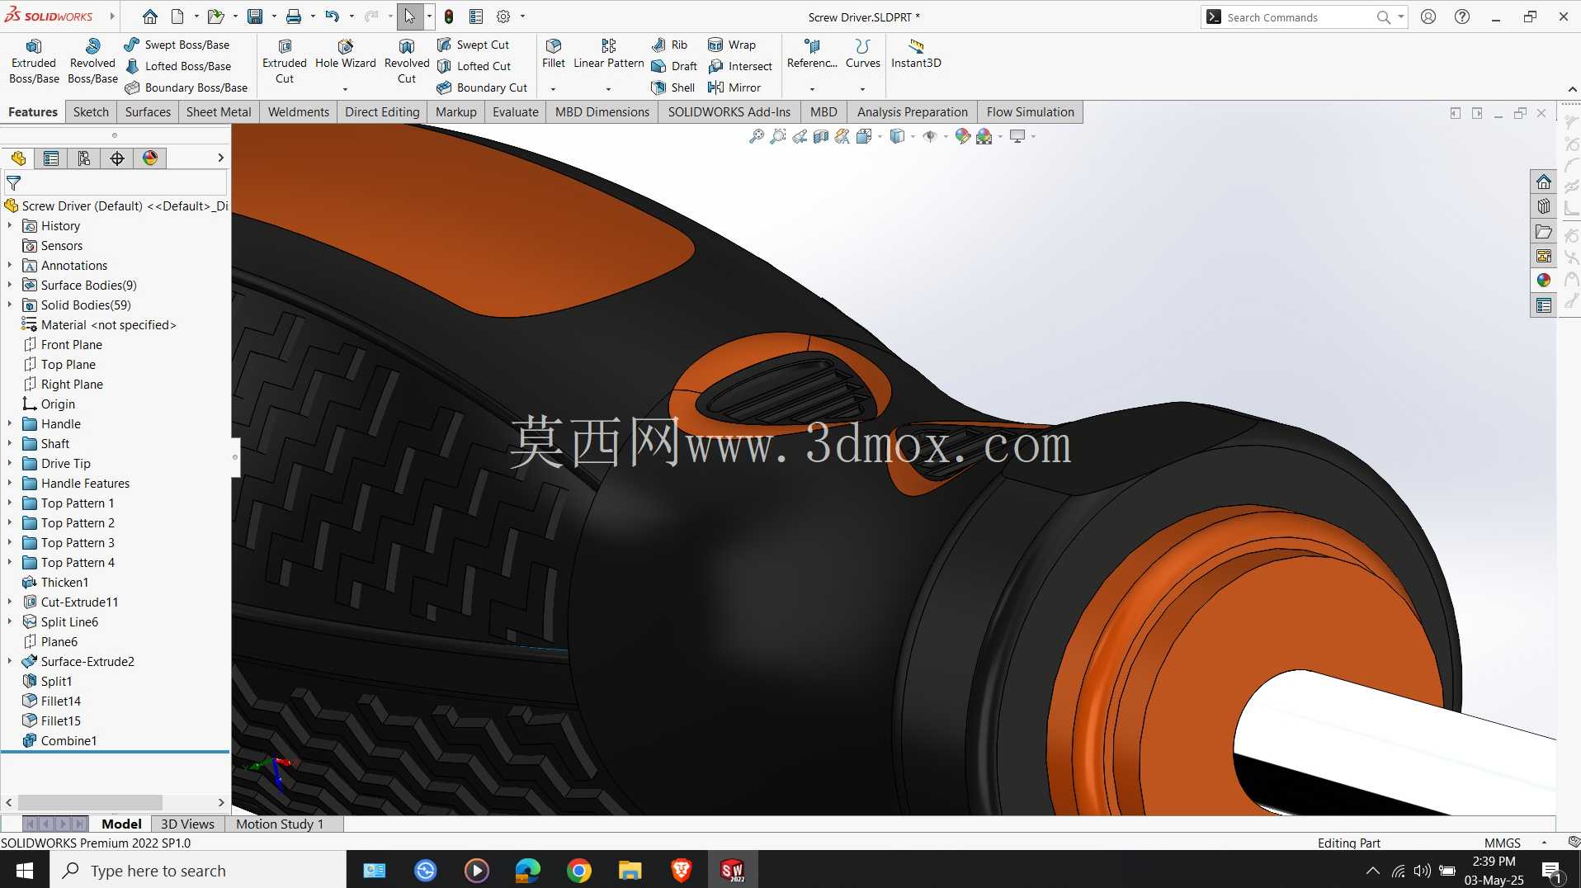Image resolution: width=1581 pixels, height=888 pixels.
Task: Open the Evaluate tab
Action: [x=515, y=112]
